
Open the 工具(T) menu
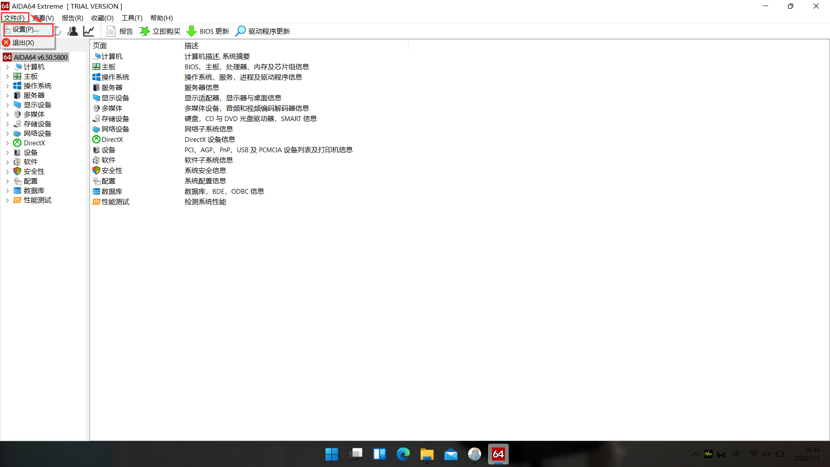132,18
